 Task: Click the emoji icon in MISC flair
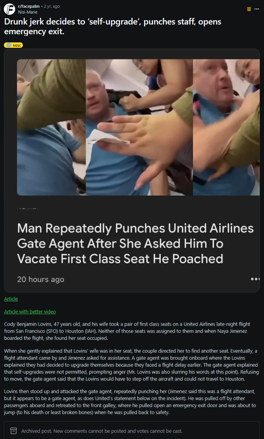[x=9, y=45]
